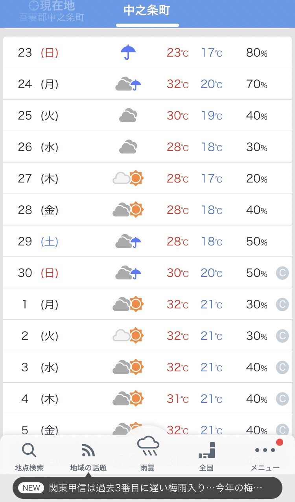Tap the C confidence badge on 30 (日)

point(282,273)
